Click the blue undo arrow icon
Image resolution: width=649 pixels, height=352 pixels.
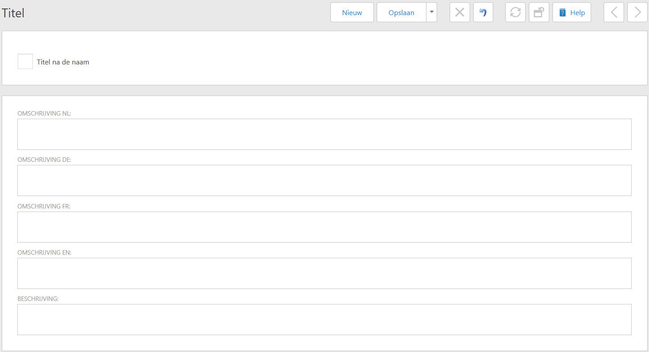(483, 12)
